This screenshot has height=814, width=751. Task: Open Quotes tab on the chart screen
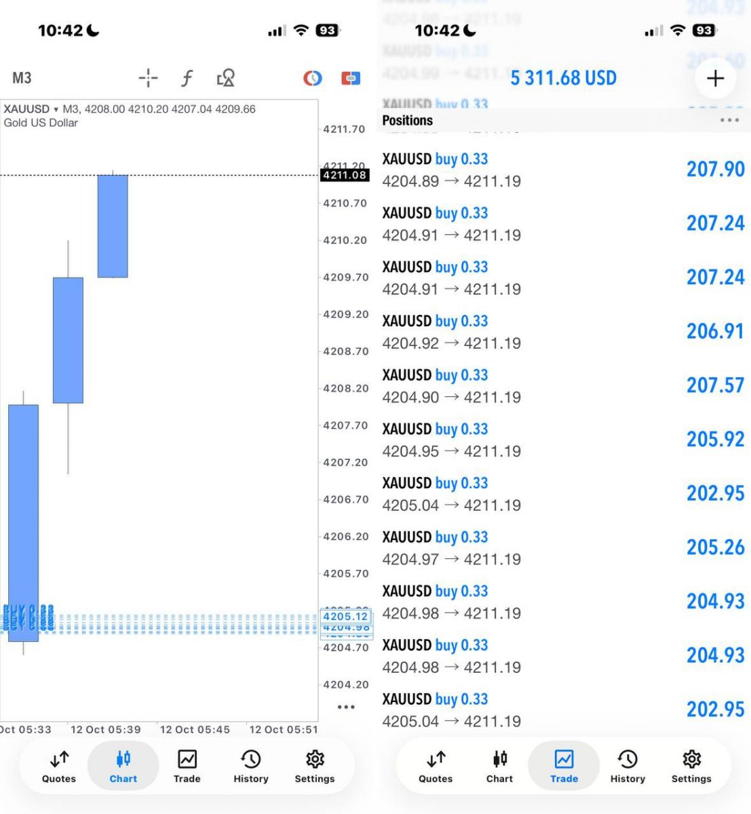click(59, 767)
